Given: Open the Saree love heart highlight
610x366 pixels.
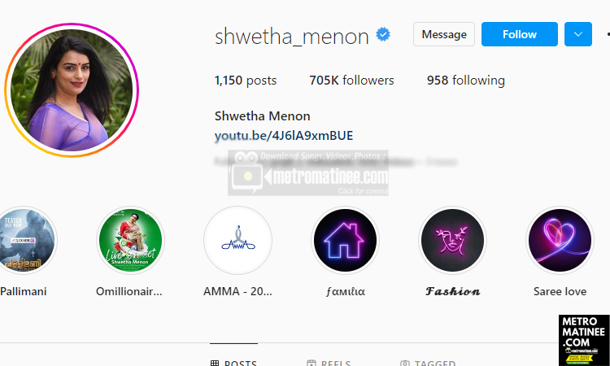Looking at the screenshot, I should point(560,240).
